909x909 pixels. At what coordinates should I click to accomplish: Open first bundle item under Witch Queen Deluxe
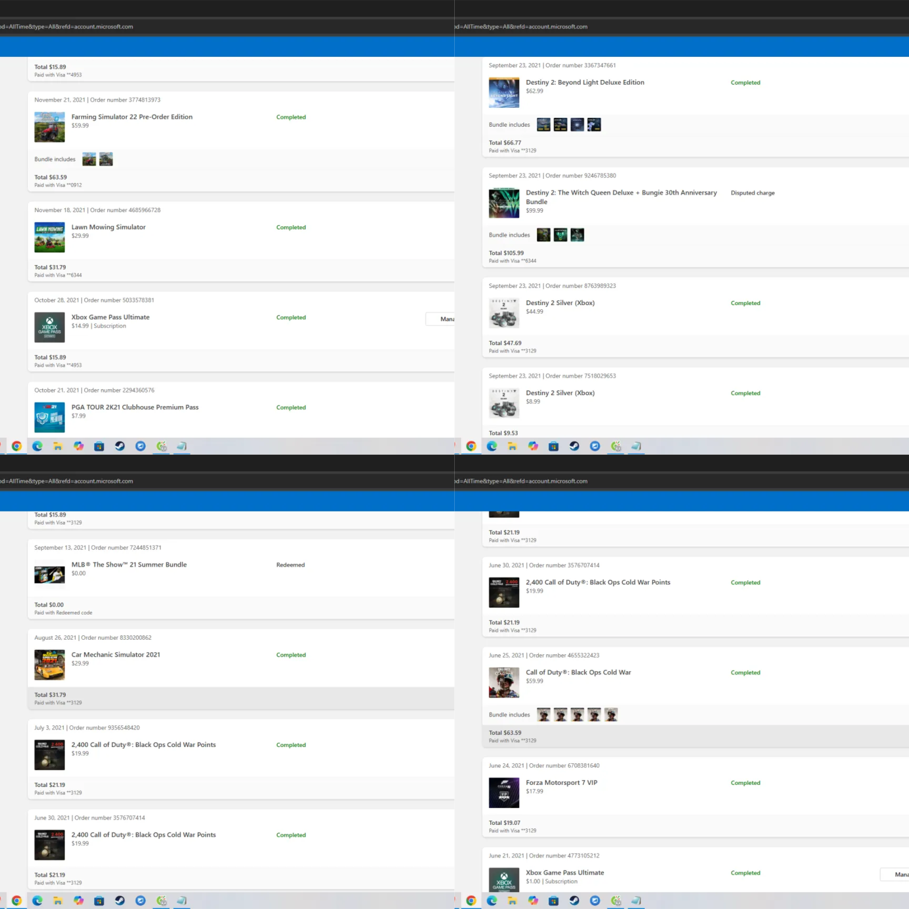click(543, 235)
